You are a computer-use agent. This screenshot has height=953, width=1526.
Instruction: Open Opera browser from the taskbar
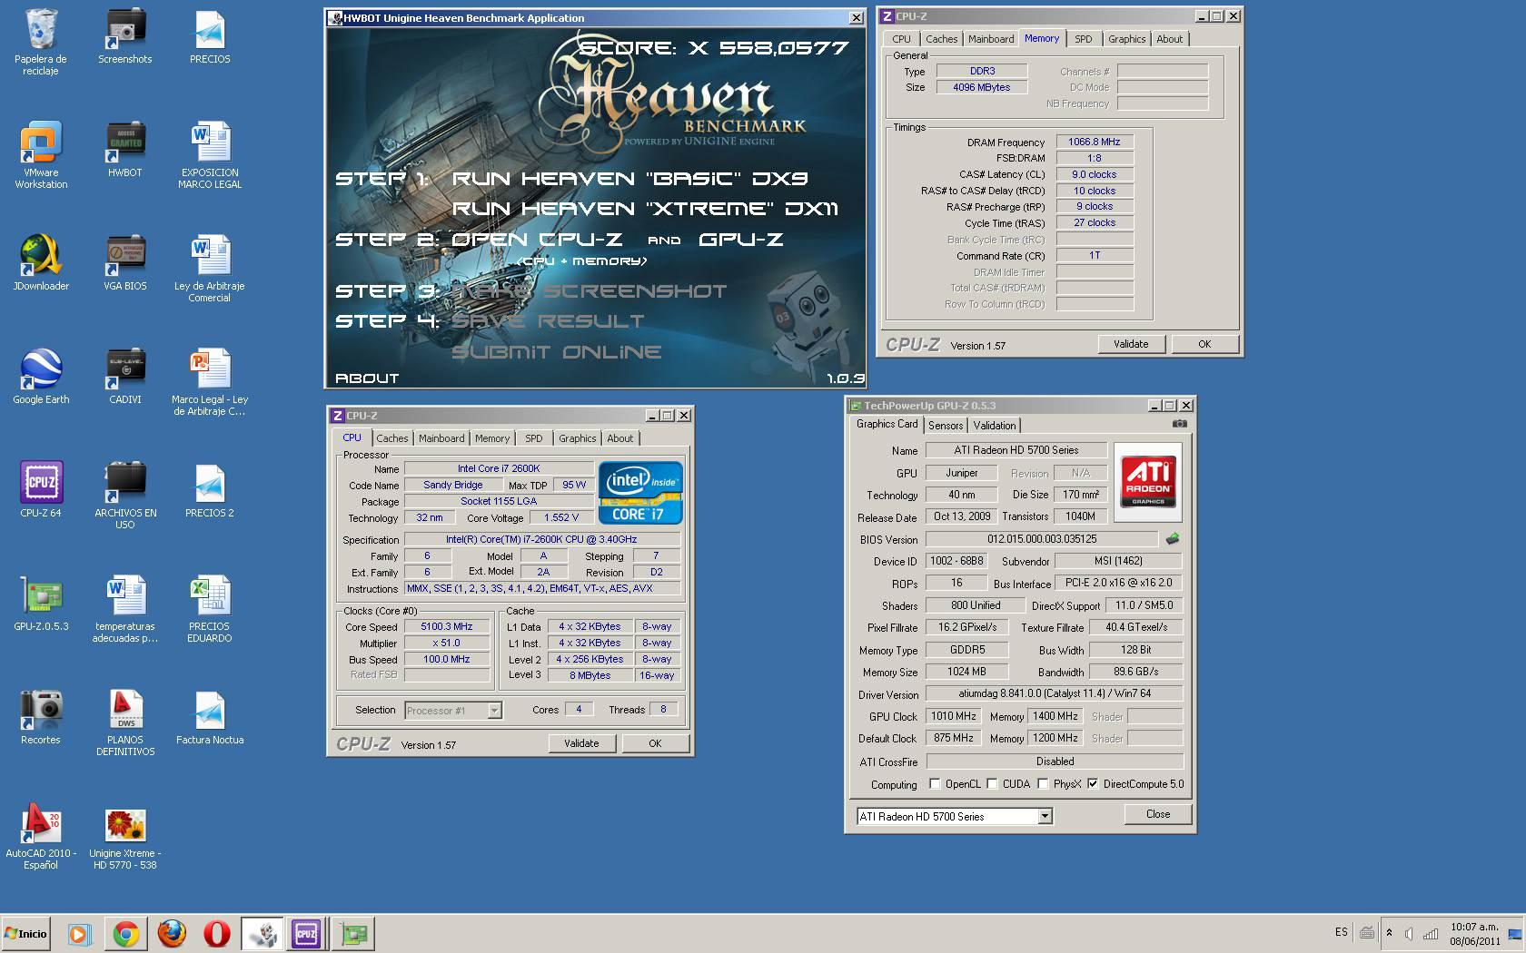(x=216, y=933)
